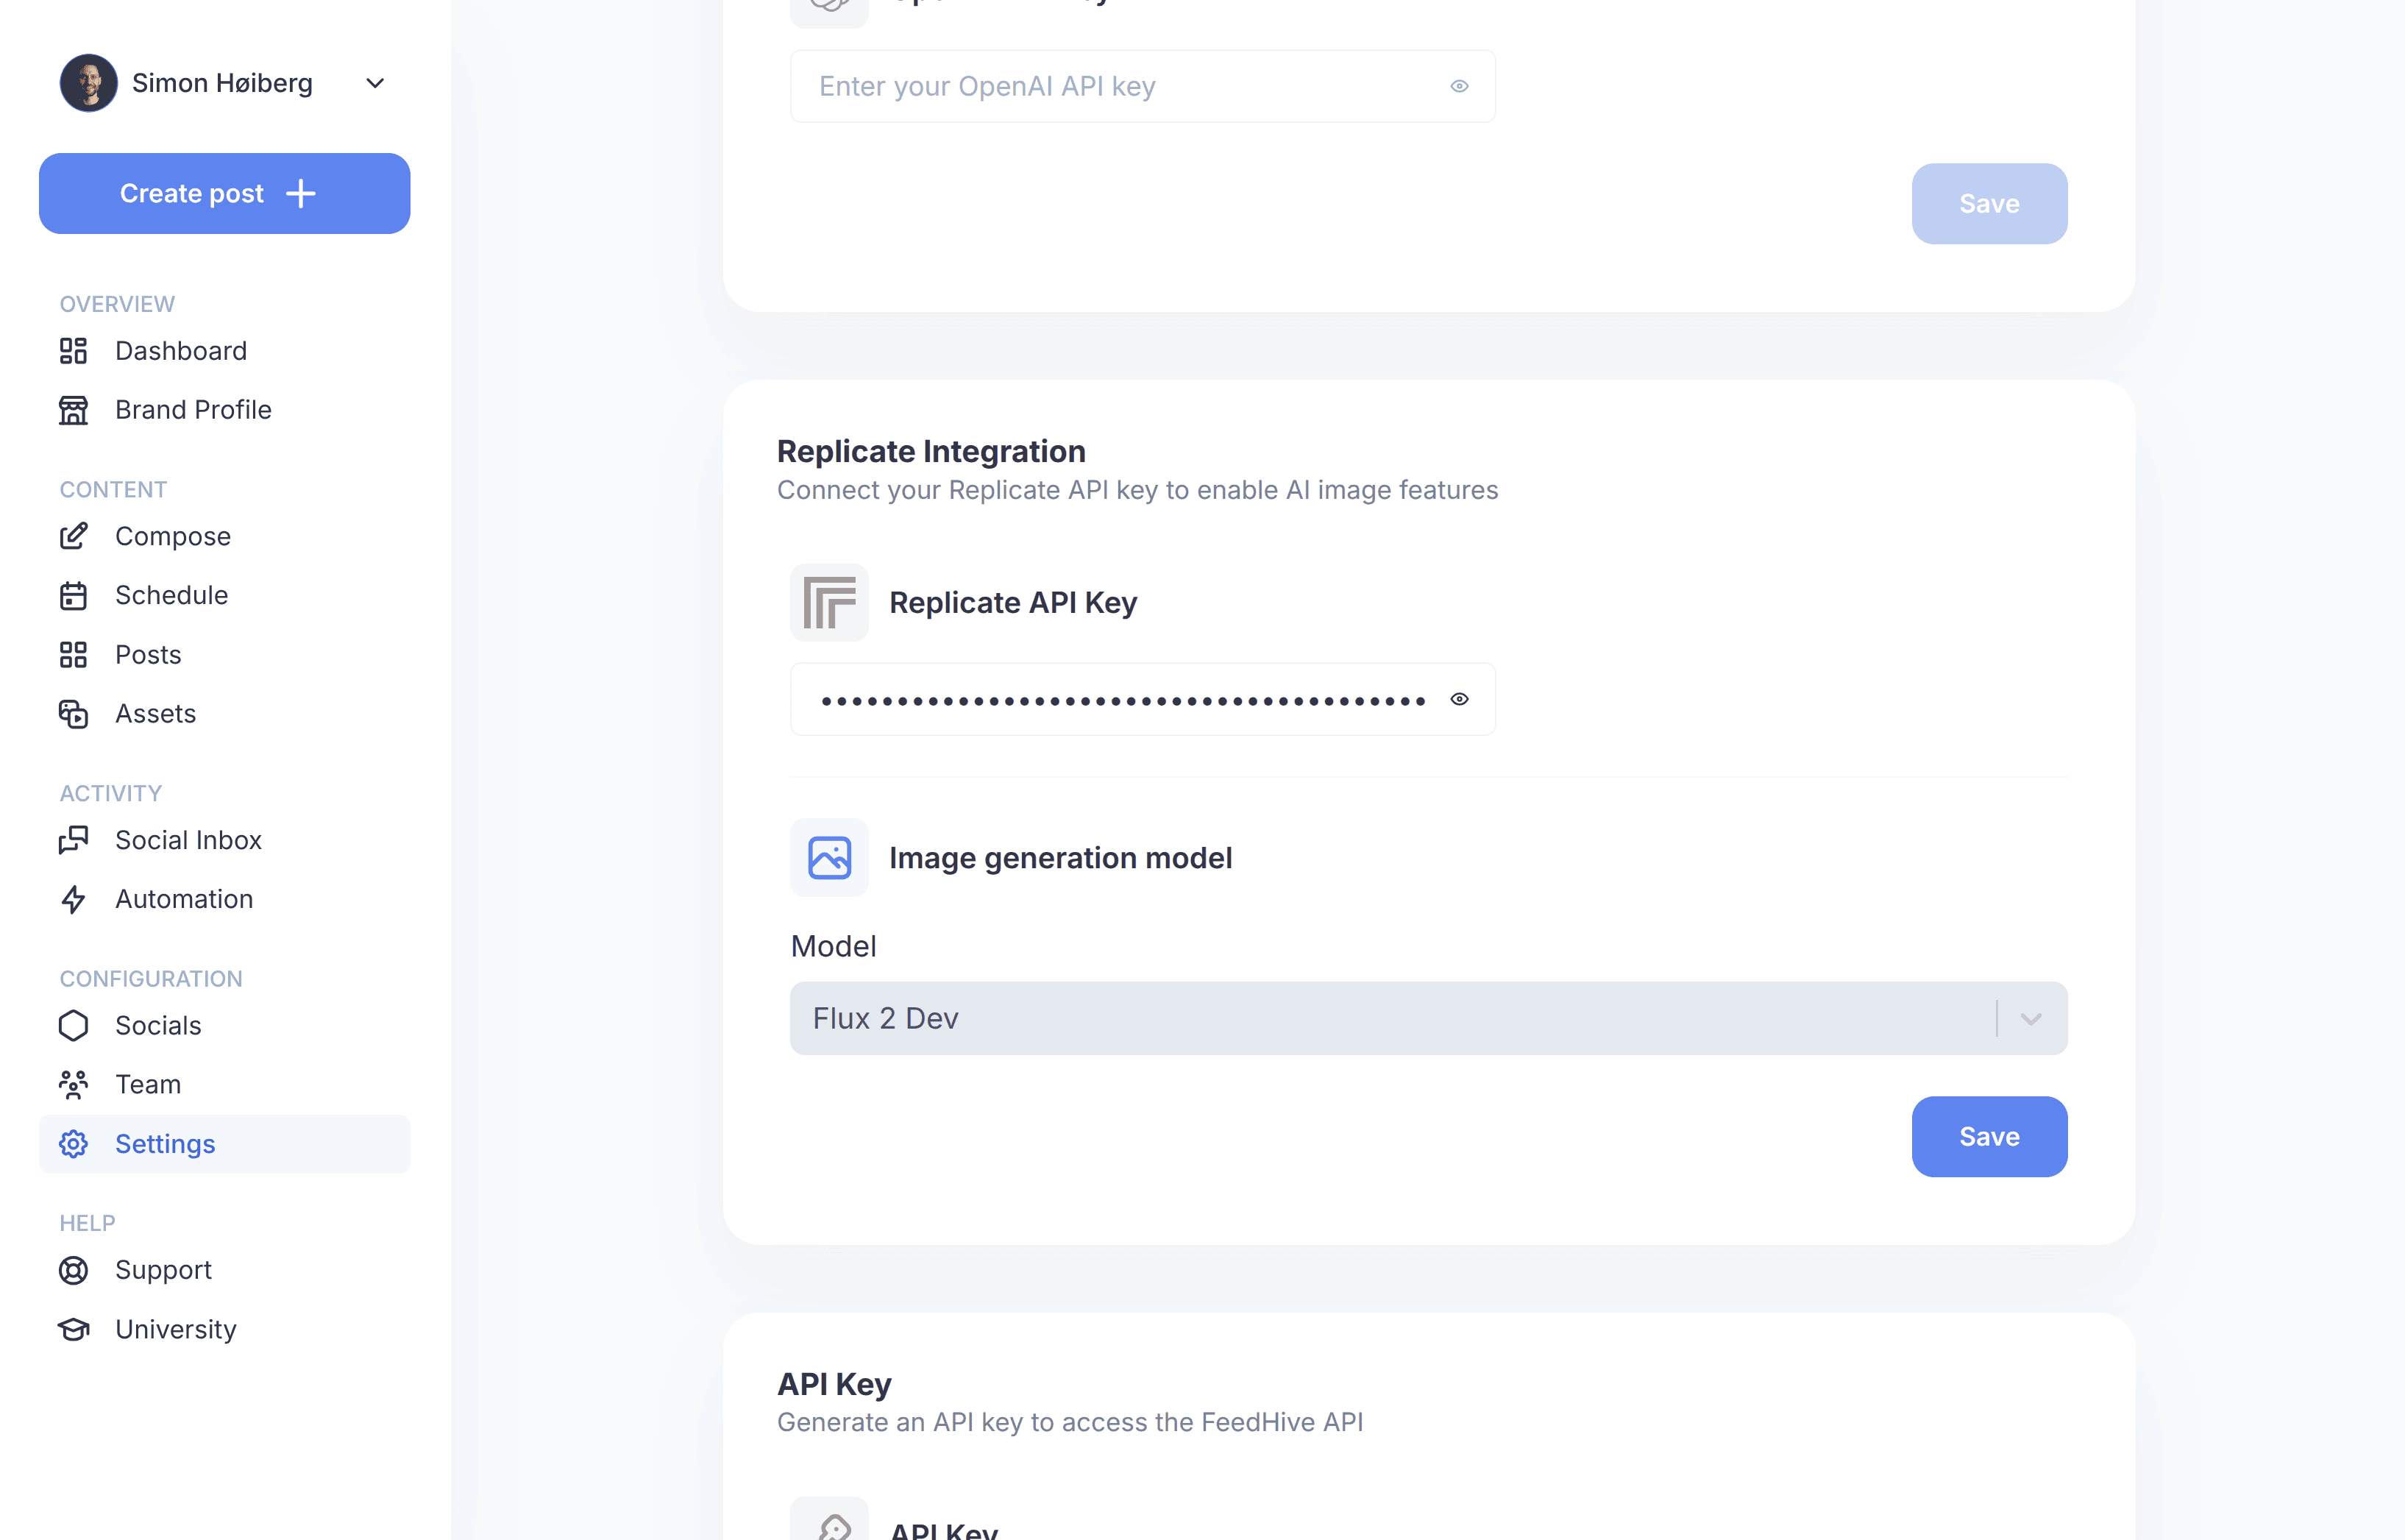Reveal the Replicate API key
This screenshot has width=2405, height=1540.
1460,699
